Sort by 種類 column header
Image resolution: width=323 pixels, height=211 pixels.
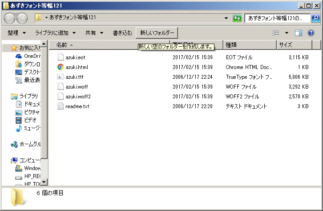tap(250, 45)
